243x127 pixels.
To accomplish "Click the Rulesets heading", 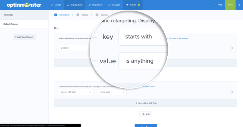I will click(8, 15).
